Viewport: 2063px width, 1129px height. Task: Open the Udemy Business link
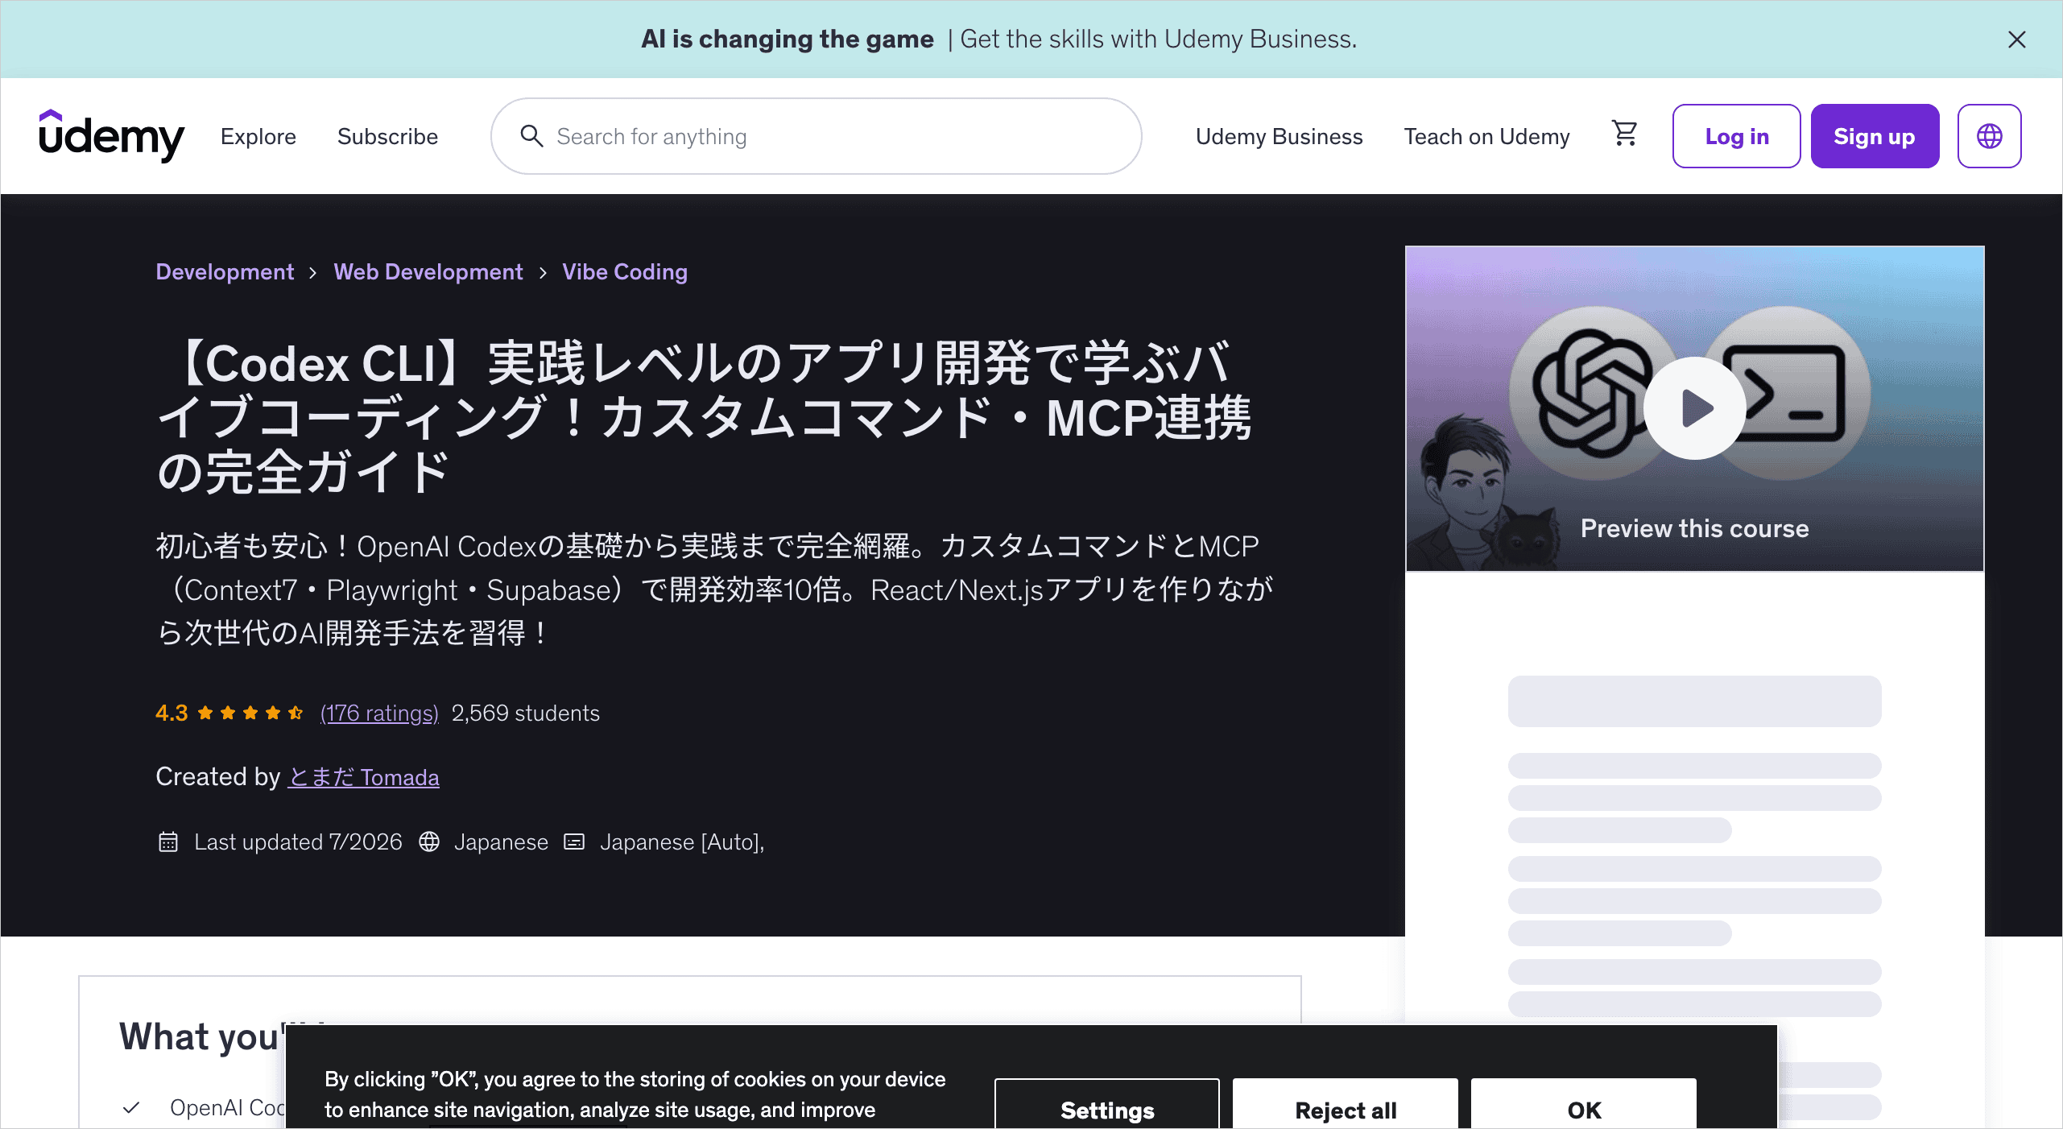click(x=1279, y=137)
